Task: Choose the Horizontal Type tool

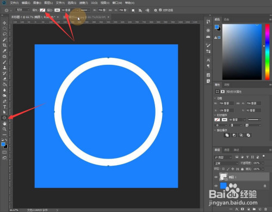Action: pos(4,107)
